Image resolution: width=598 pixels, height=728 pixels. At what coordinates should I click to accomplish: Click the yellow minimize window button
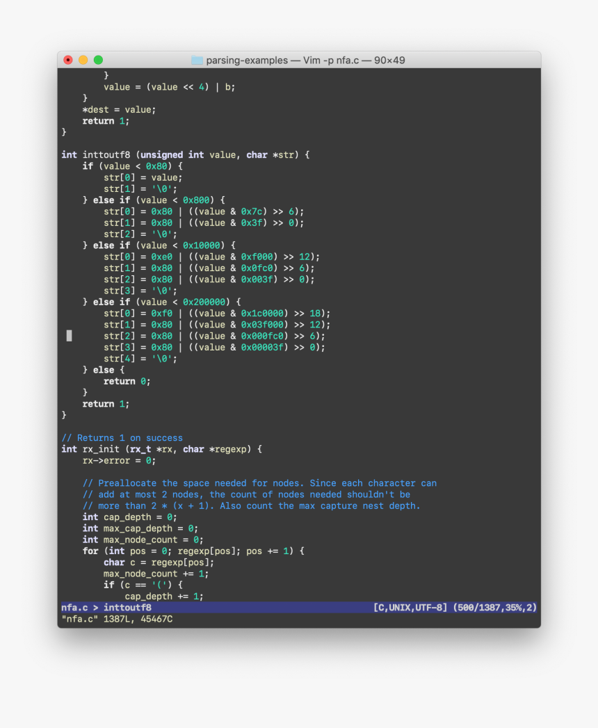tap(83, 60)
